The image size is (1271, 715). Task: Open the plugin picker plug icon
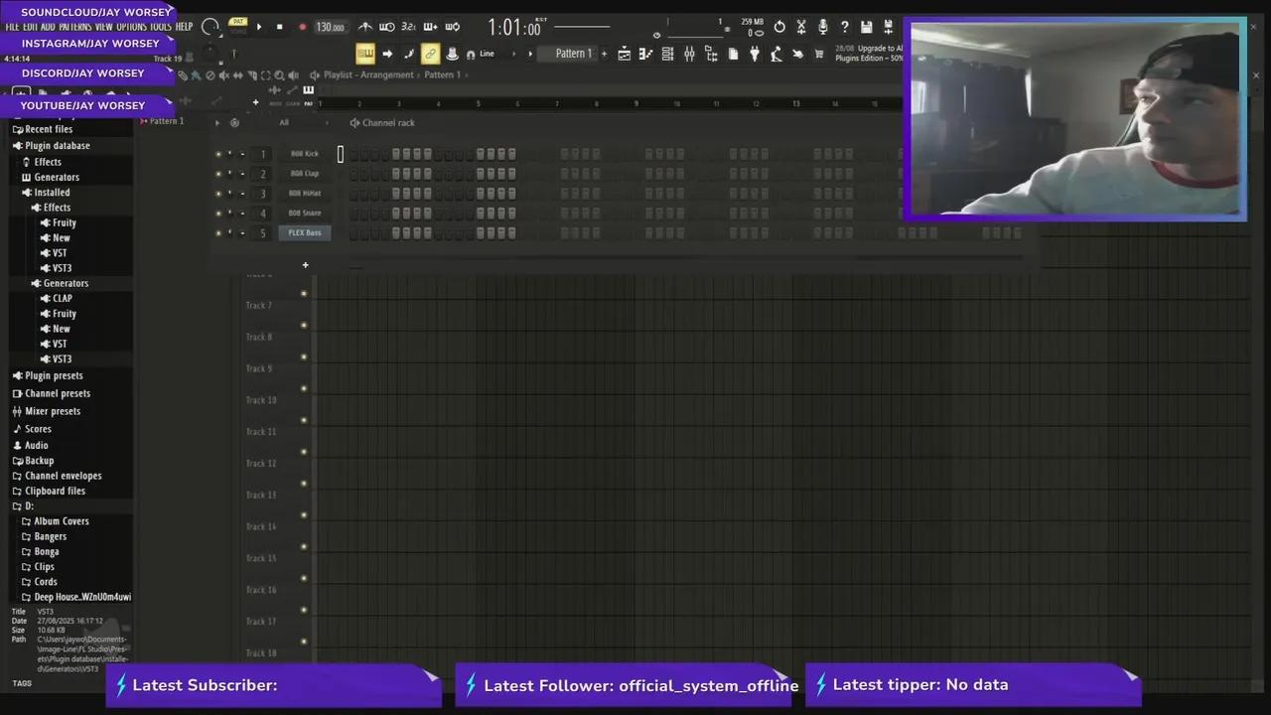click(x=755, y=54)
